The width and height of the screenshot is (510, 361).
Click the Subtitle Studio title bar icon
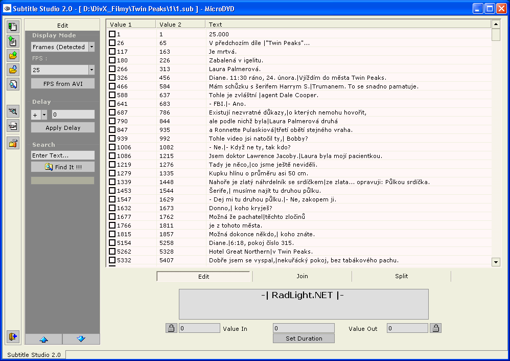coord(7,9)
